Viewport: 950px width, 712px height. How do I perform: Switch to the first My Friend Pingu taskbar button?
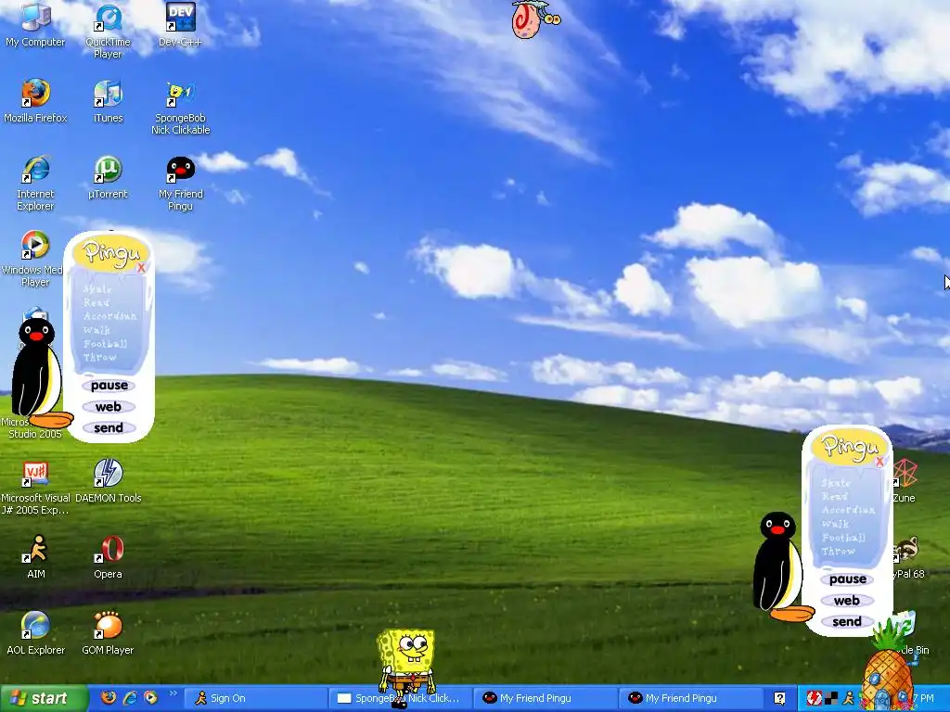point(546,698)
